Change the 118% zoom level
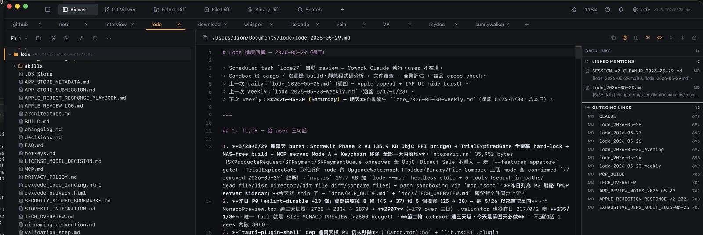703x235 pixels. (591, 10)
